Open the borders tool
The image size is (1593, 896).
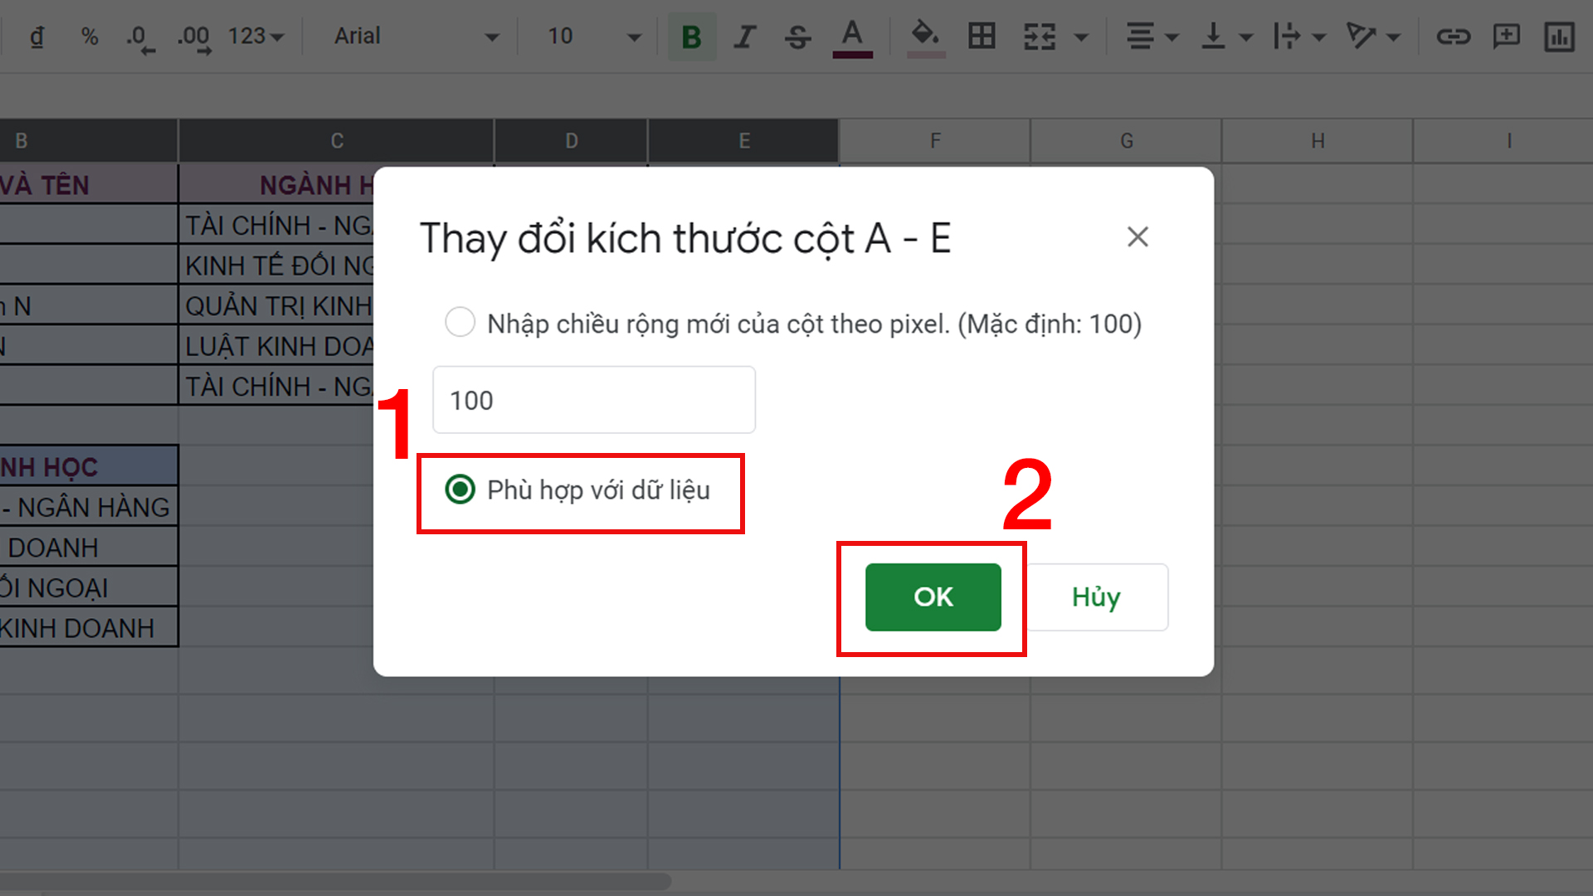[982, 37]
